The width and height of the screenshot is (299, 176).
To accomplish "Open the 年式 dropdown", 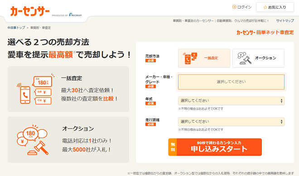I will pyautogui.click(x=231, y=101).
